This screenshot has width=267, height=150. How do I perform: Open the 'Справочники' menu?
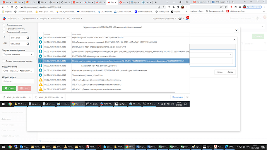tap(30, 19)
